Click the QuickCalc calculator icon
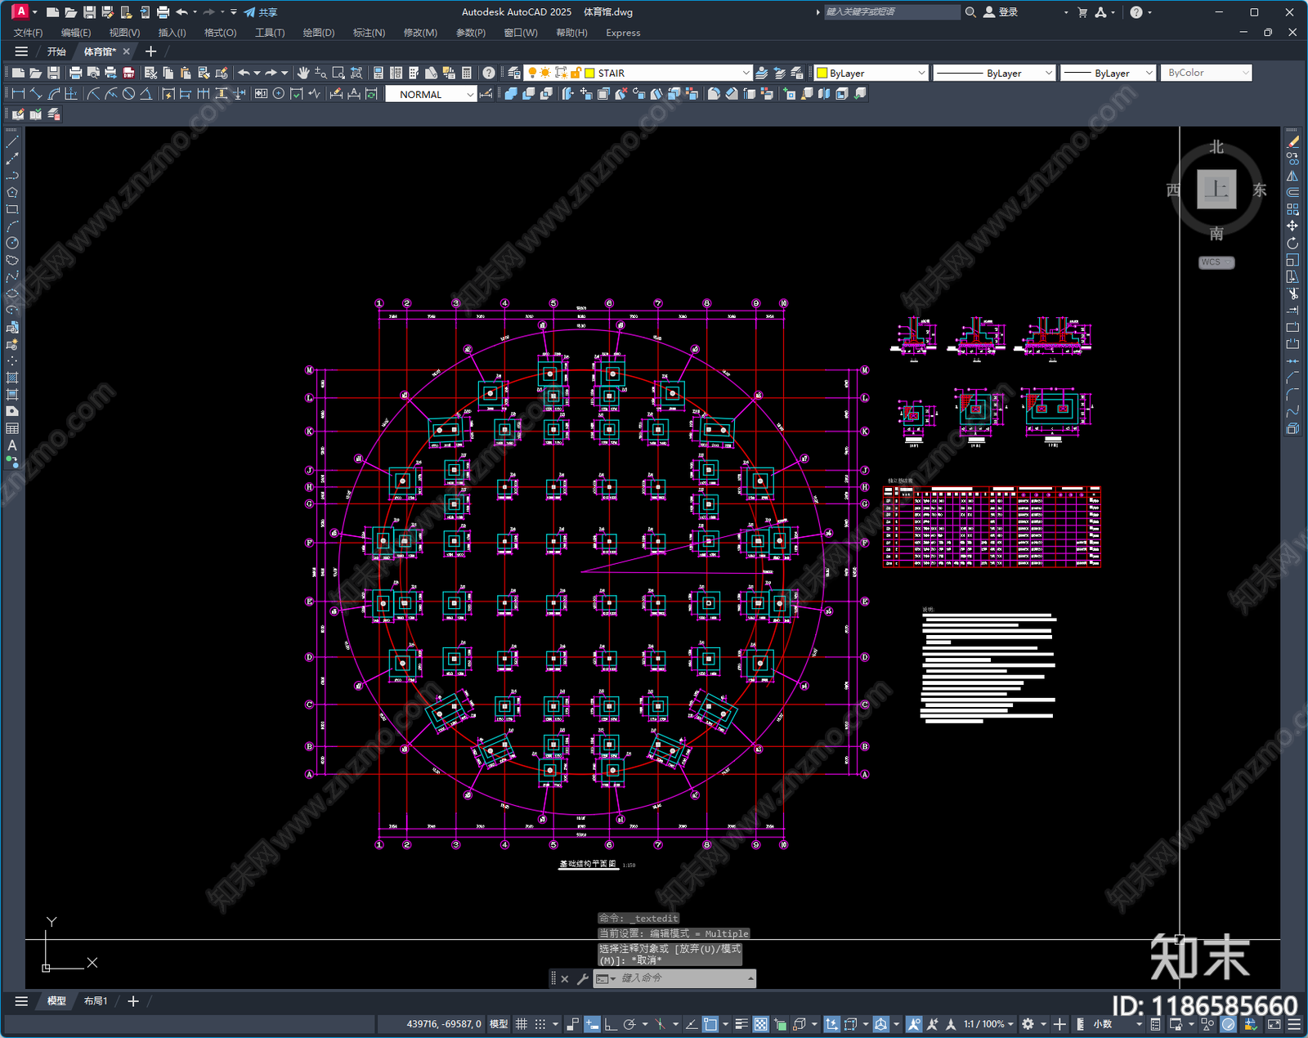The width and height of the screenshot is (1308, 1038). point(467,73)
